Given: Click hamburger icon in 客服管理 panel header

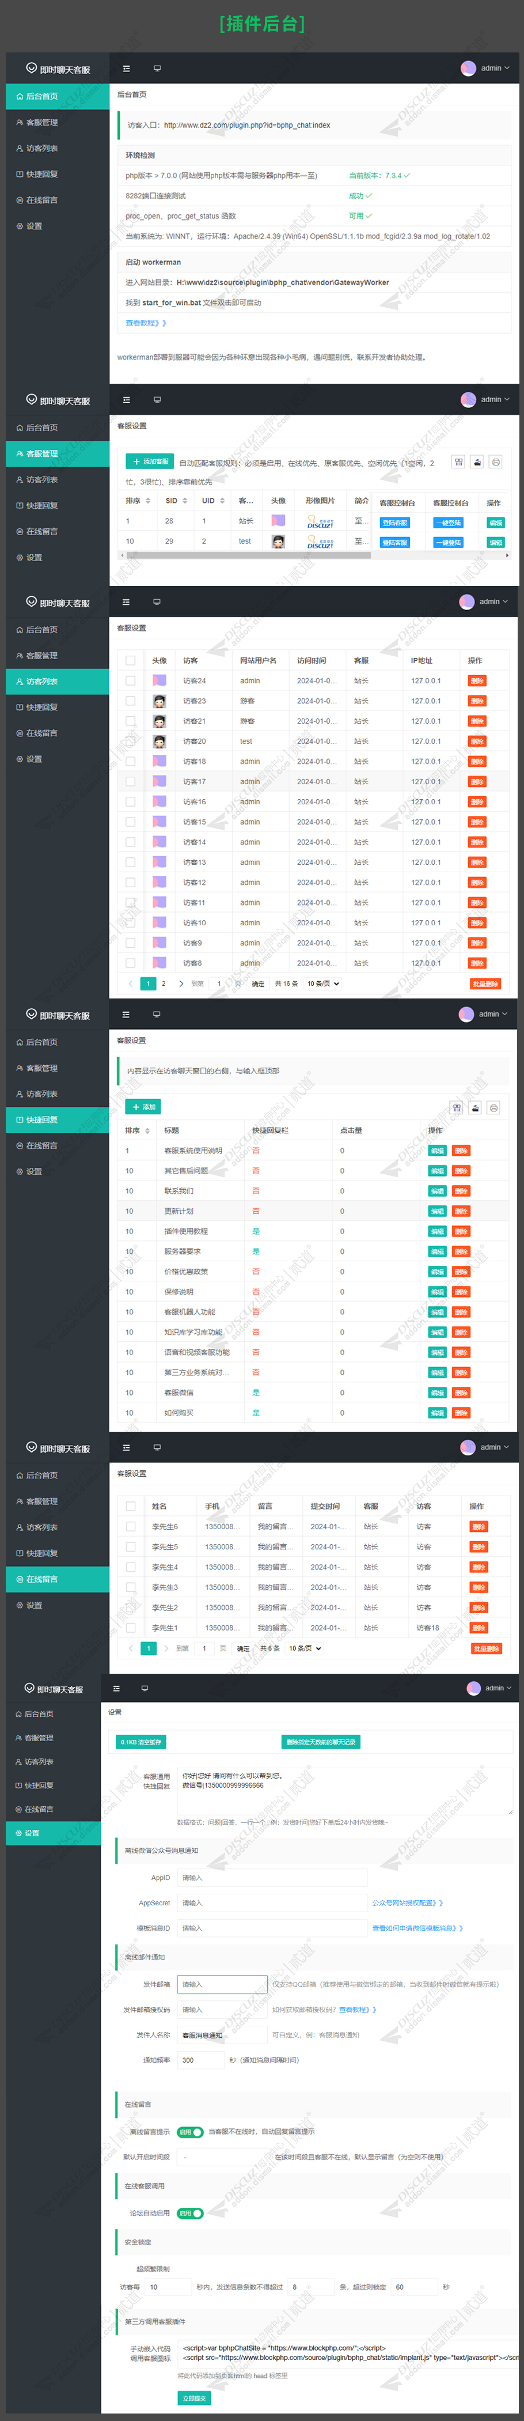Looking at the screenshot, I should point(127,399).
